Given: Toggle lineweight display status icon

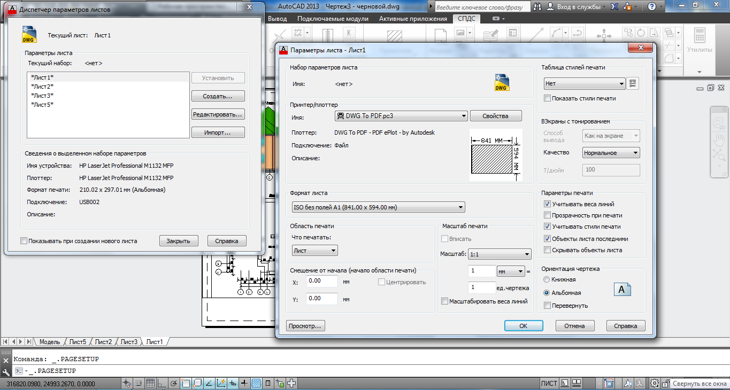Looking at the screenshot, I should (x=244, y=383).
